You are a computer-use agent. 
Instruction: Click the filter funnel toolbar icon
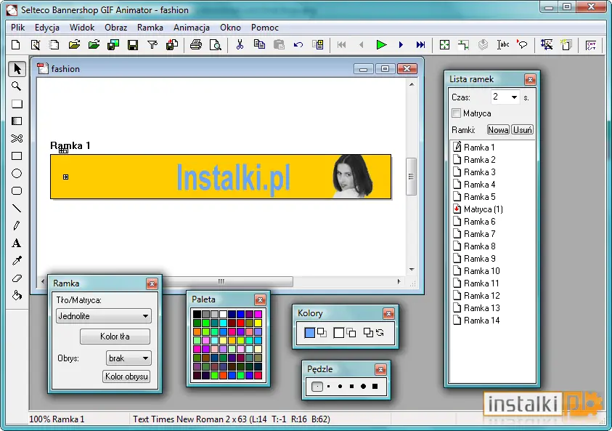pyautogui.click(x=152, y=45)
